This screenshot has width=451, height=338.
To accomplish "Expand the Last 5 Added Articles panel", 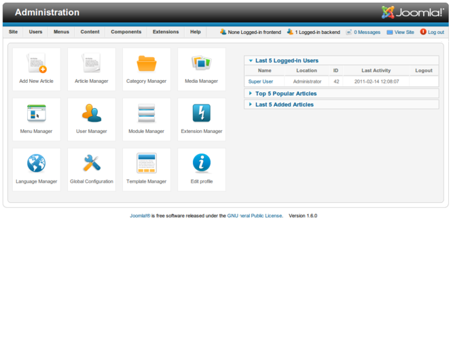I will point(284,105).
